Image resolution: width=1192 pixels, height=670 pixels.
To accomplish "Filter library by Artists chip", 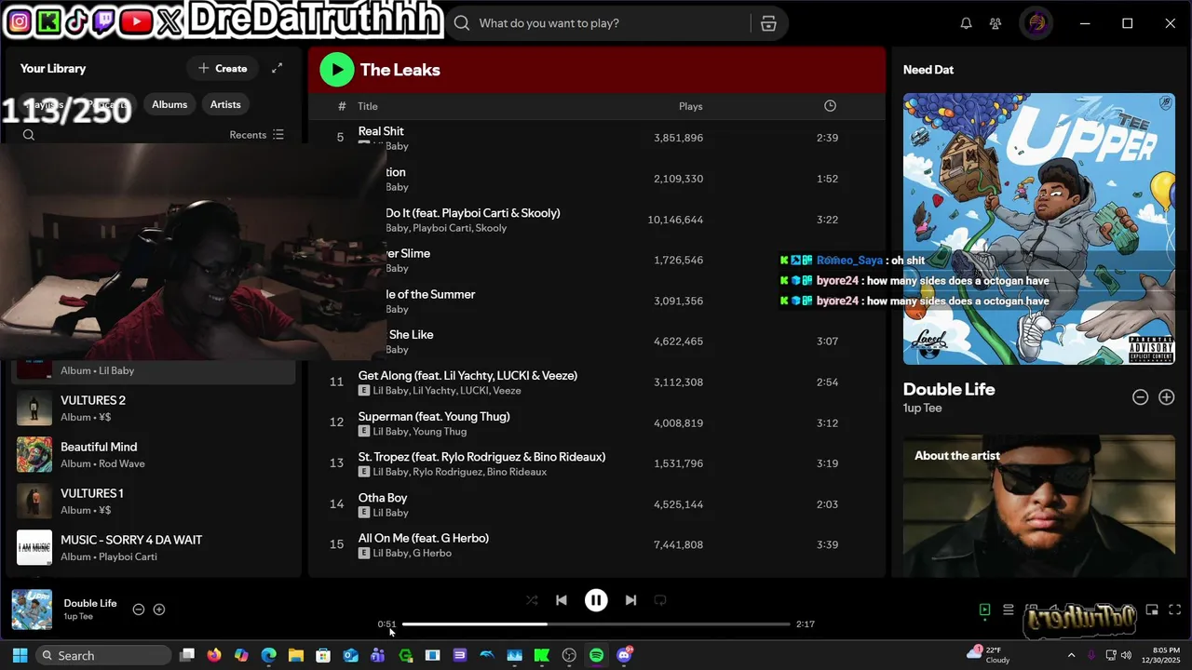I will pyautogui.click(x=225, y=104).
